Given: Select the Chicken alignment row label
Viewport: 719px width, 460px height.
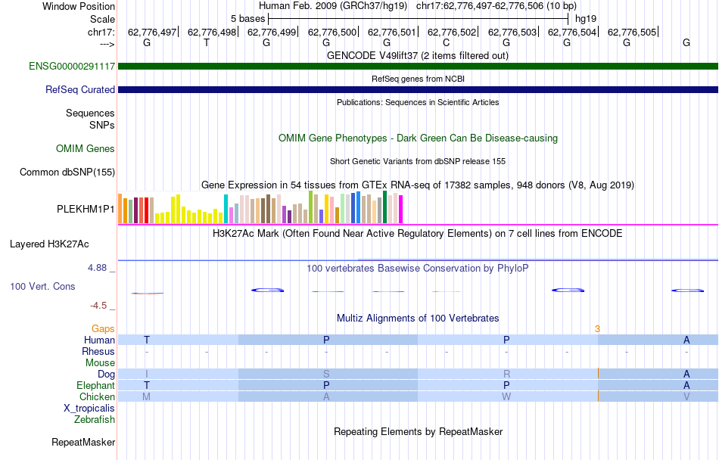Looking at the screenshot, I should (x=97, y=396).
